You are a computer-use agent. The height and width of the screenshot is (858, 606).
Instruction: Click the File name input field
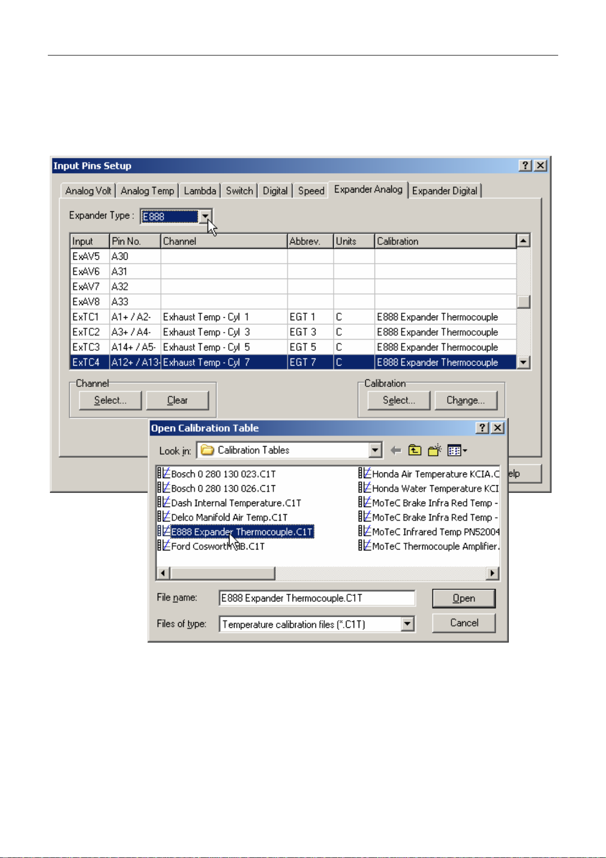coord(317,598)
